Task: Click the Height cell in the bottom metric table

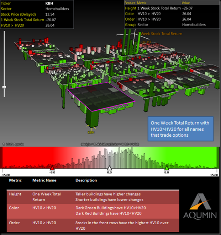Action: coord(15,194)
